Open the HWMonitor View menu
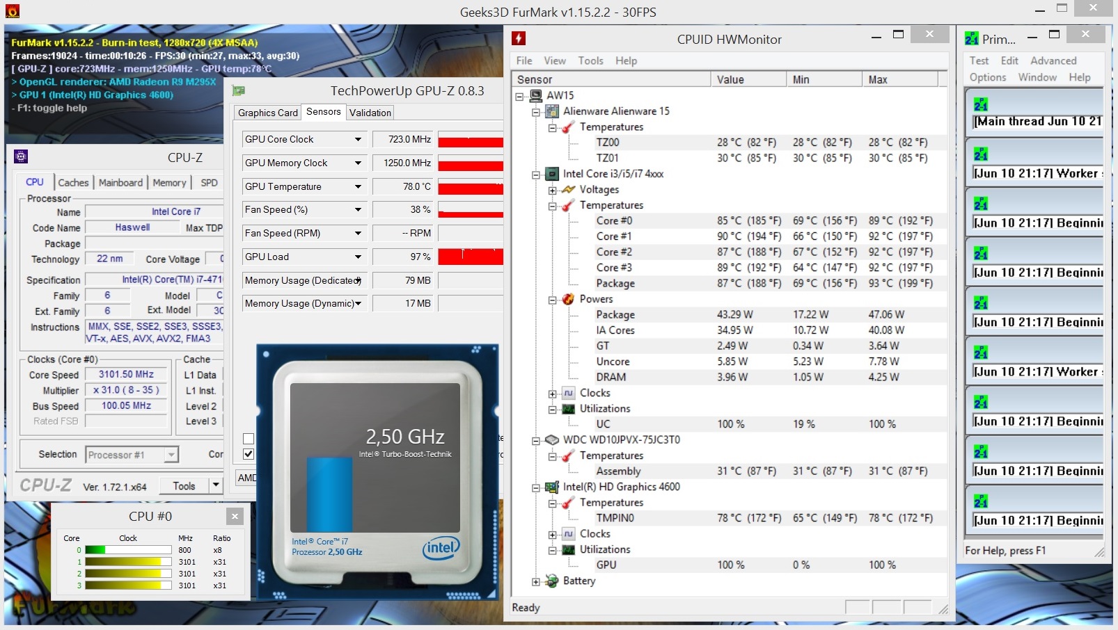This screenshot has height=630, width=1118. pos(555,60)
